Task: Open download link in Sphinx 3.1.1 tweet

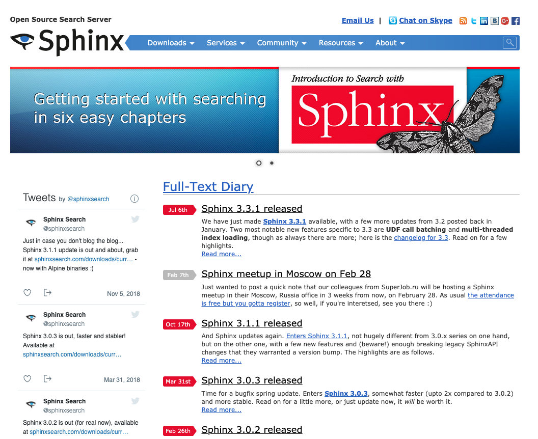Action: 84,259
